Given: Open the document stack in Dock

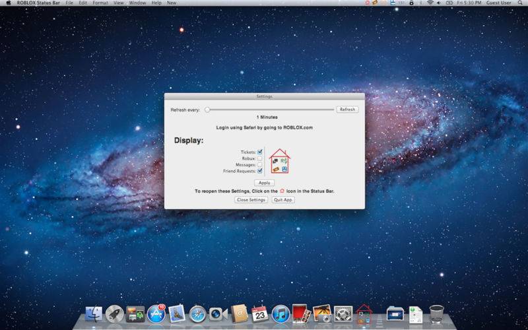Looking at the screenshot, I should tap(416, 315).
